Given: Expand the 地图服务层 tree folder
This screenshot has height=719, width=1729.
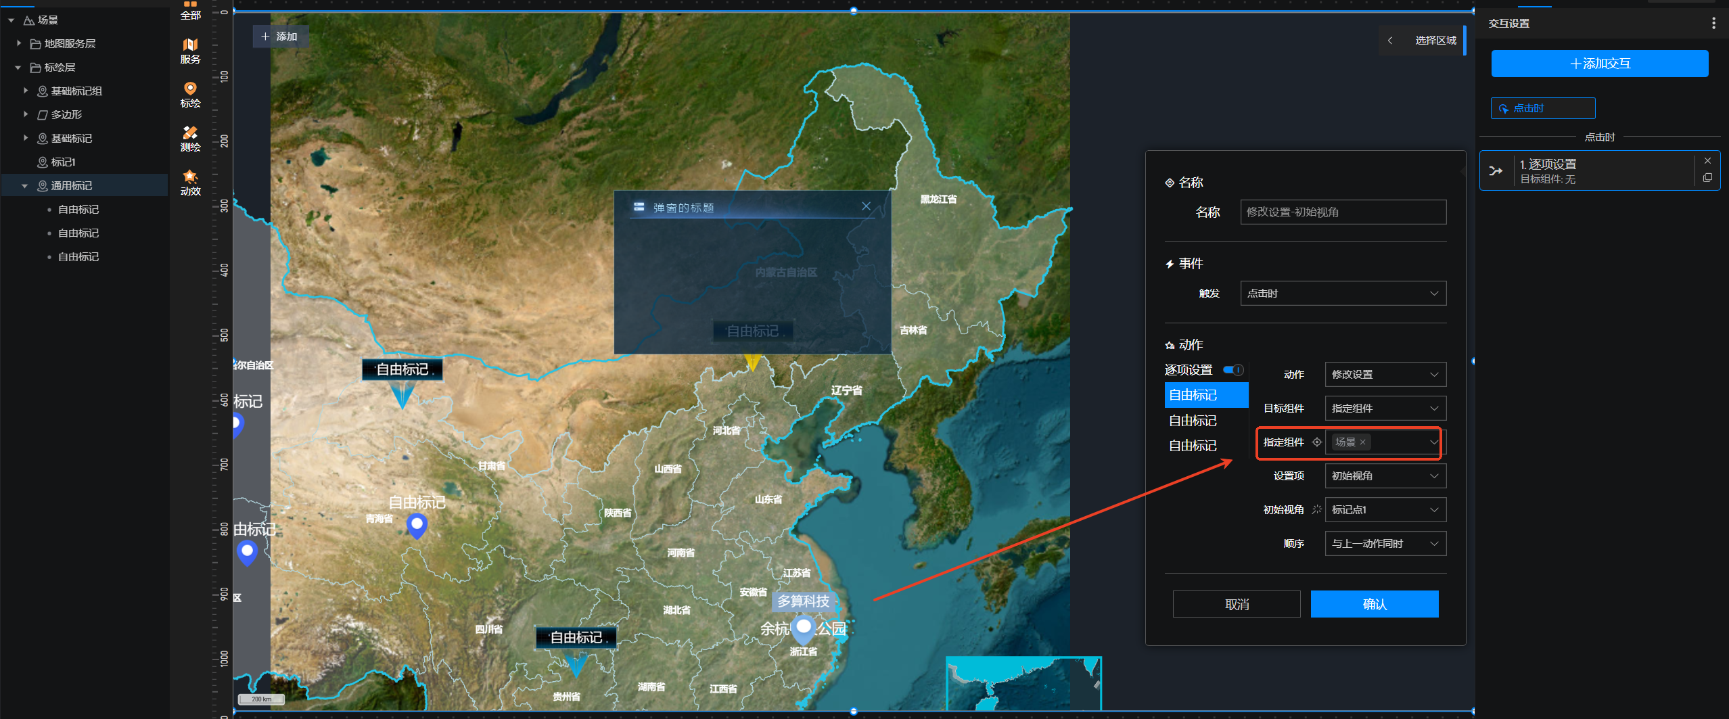Looking at the screenshot, I should tap(19, 43).
